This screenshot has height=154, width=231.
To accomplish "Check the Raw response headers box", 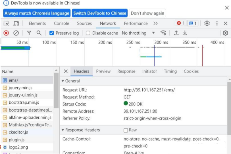I will tap(126, 130).
